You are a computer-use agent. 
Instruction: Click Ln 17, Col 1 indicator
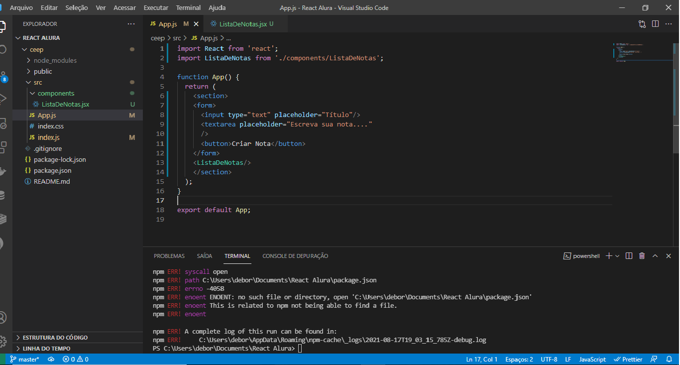[482, 360]
